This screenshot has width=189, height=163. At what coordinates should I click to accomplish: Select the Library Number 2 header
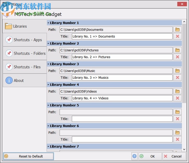114,43
